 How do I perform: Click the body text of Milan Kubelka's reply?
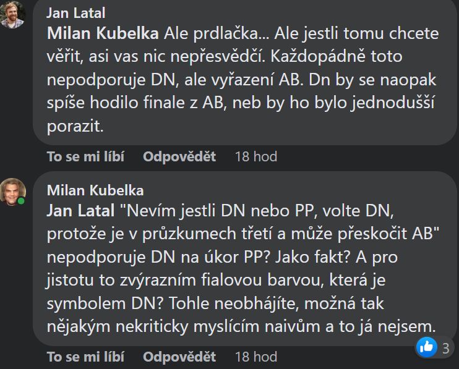(x=241, y=278)
